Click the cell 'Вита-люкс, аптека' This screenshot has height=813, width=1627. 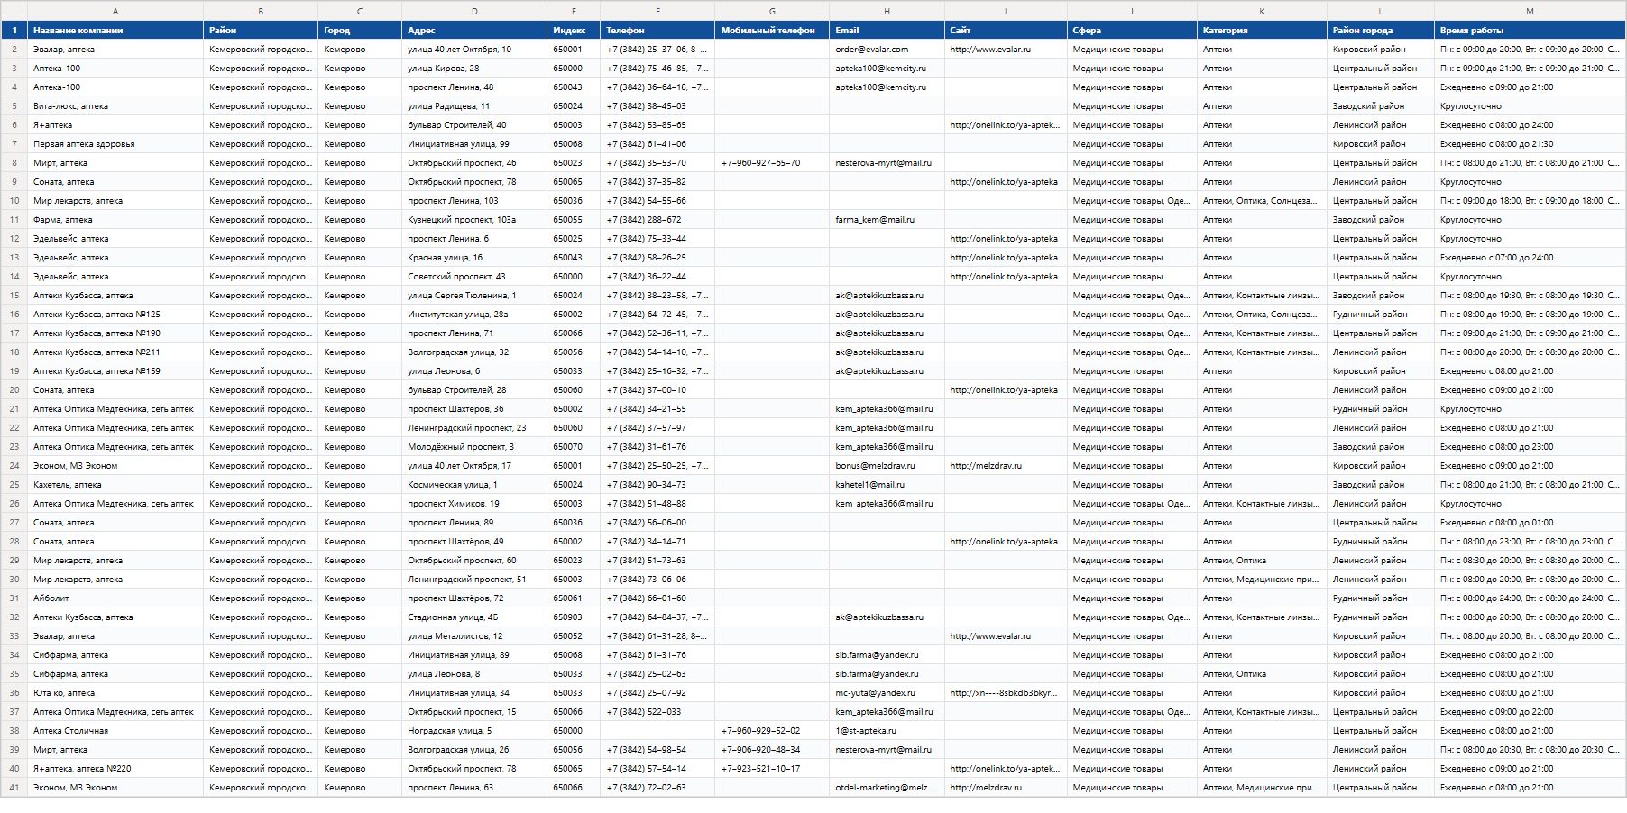tap(115, 106)
